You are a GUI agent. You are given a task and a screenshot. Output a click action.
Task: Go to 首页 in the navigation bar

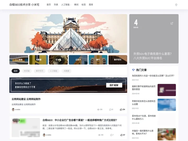pos(49,5)
